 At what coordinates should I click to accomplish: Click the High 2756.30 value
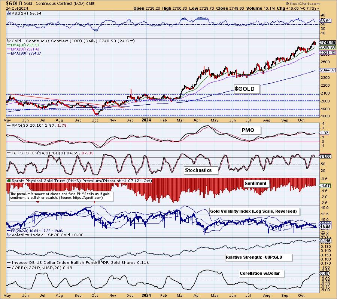click(x=174, y=8)
